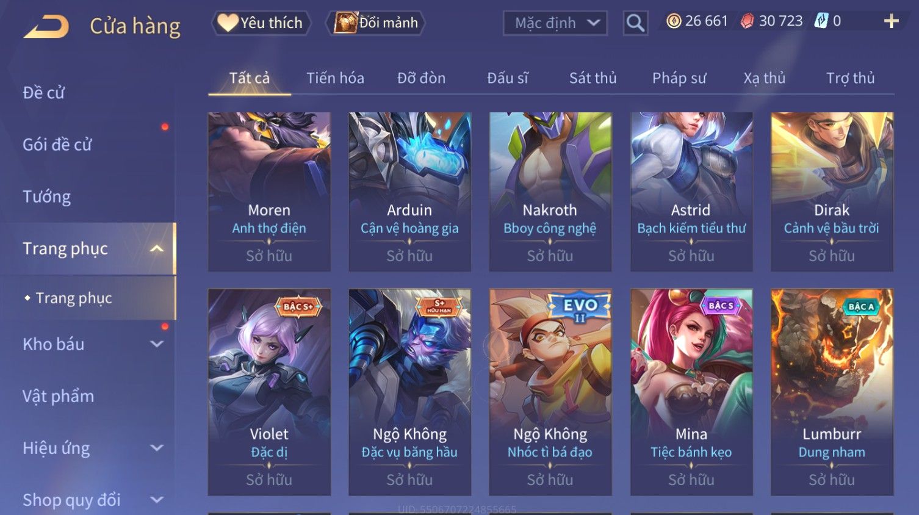The height and width of the screenshot is (515, 919).
Task: Tap the plus icon to add currency
Action: (x=891, y=21)
